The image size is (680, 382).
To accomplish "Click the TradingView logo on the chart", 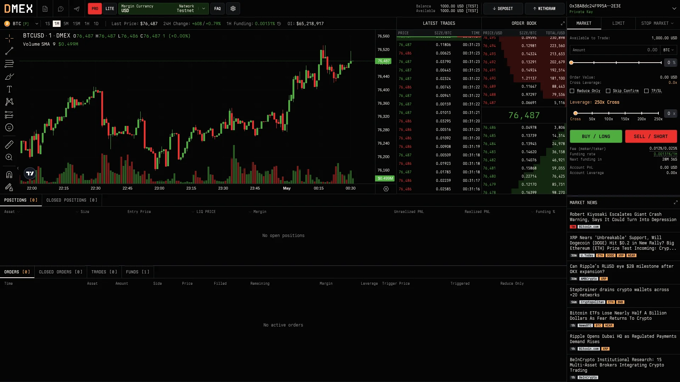I will (x=30, y=173).
